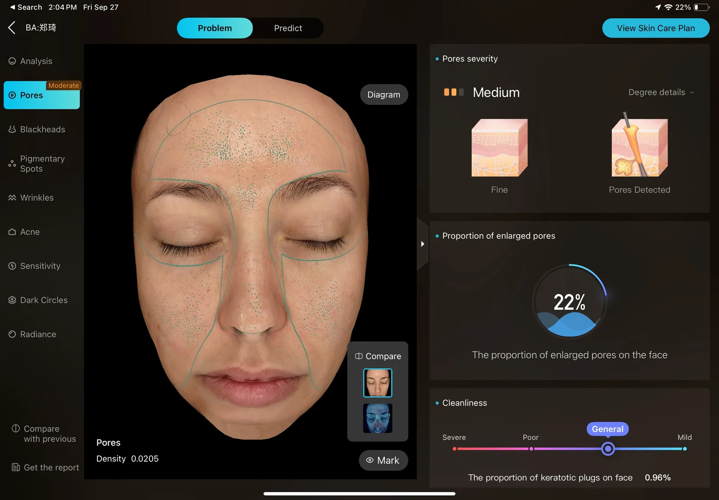
Task: Collapse right panel with arrow handle
Action: coord(422,244)
